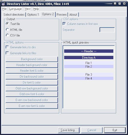
Task: Enable Generate links to files checkbox
Action: pos(21,53)
